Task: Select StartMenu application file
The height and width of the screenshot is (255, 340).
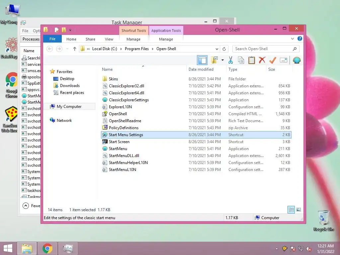Action: pos(196,148)
